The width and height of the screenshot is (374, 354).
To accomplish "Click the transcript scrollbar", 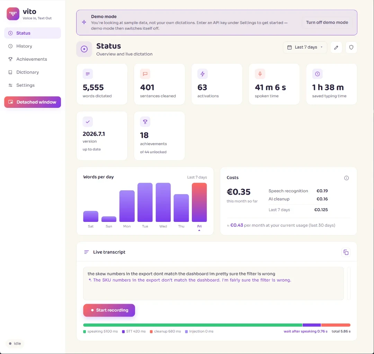I will pyautogui.click(x=349, y=284).
